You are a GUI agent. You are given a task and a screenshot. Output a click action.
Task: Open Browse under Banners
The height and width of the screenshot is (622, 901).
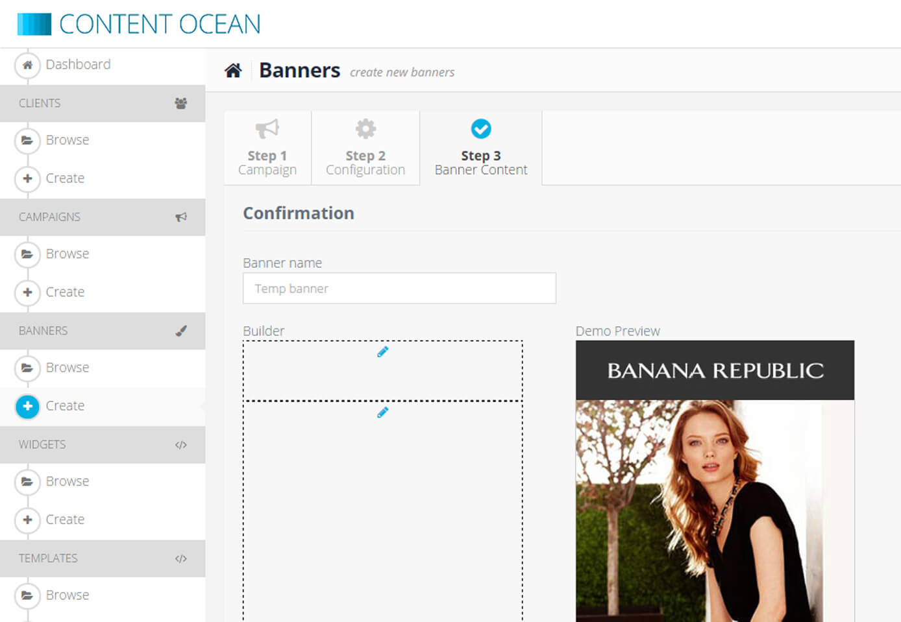point(68,368)
